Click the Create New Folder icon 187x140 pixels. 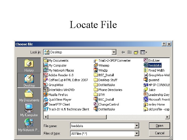pyautogui.click(x=136, y=52)
